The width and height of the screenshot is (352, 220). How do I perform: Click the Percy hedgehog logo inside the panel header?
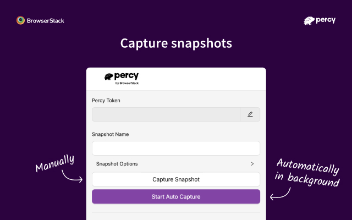109,78
